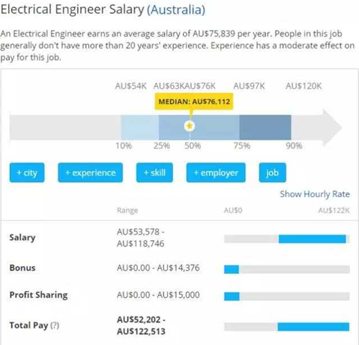
Task: Open the Australia country link
Action: click(x=176, y=10)
